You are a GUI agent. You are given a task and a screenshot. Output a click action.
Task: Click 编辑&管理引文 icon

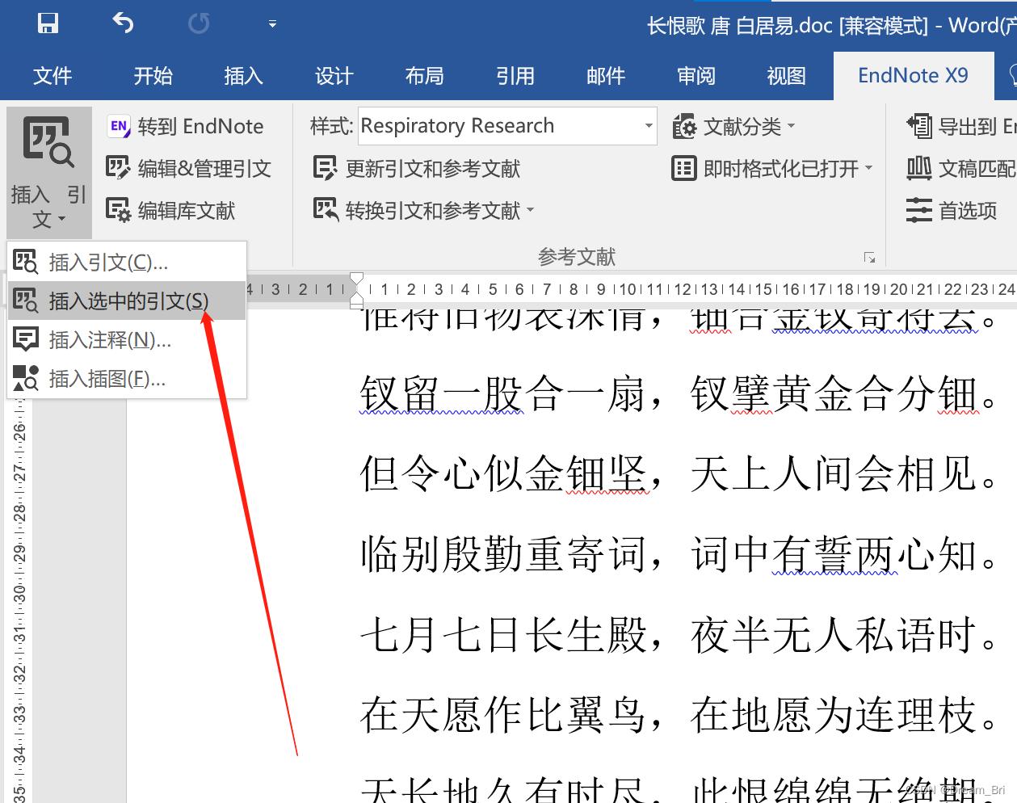pos(118,168)
